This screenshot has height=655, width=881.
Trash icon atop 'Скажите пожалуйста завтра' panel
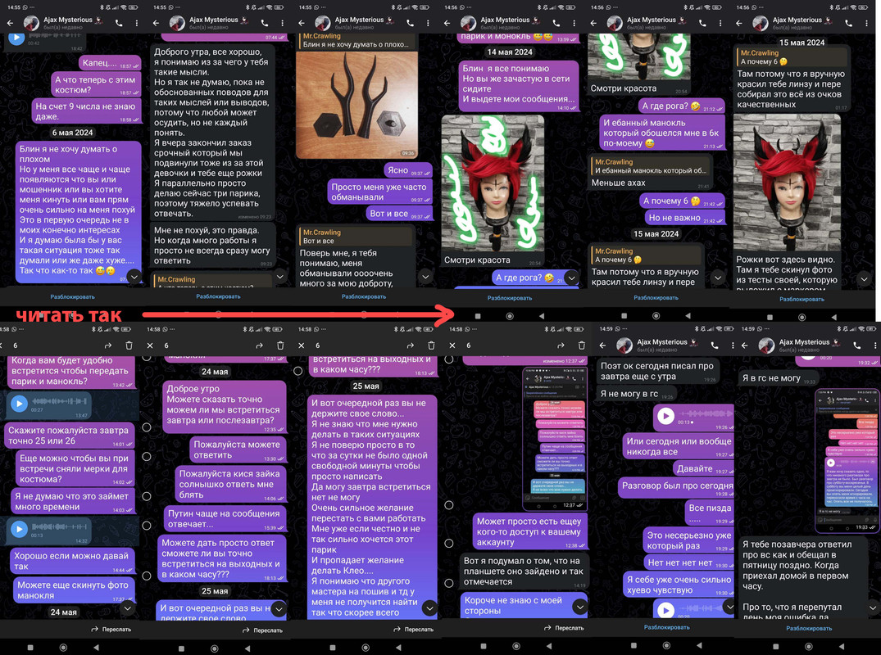coord(129,346)
